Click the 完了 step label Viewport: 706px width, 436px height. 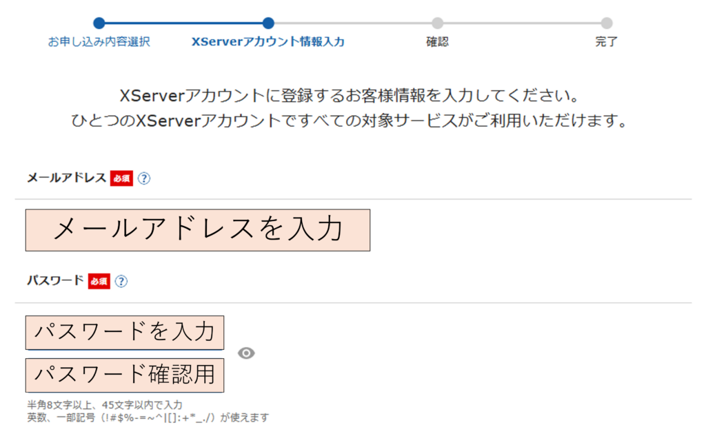point(606,42)
